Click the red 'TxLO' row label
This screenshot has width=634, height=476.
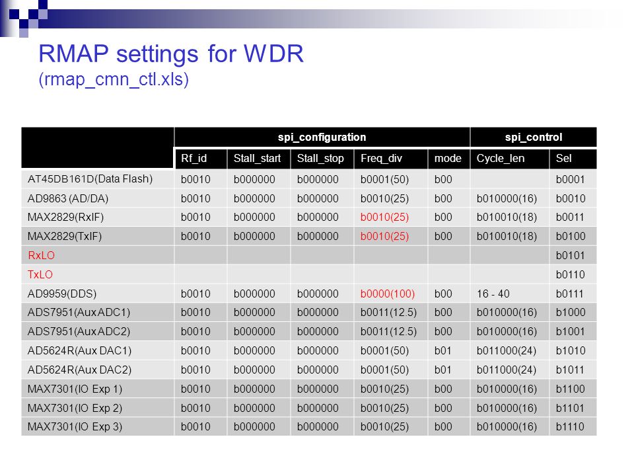(x=40, y=274)
